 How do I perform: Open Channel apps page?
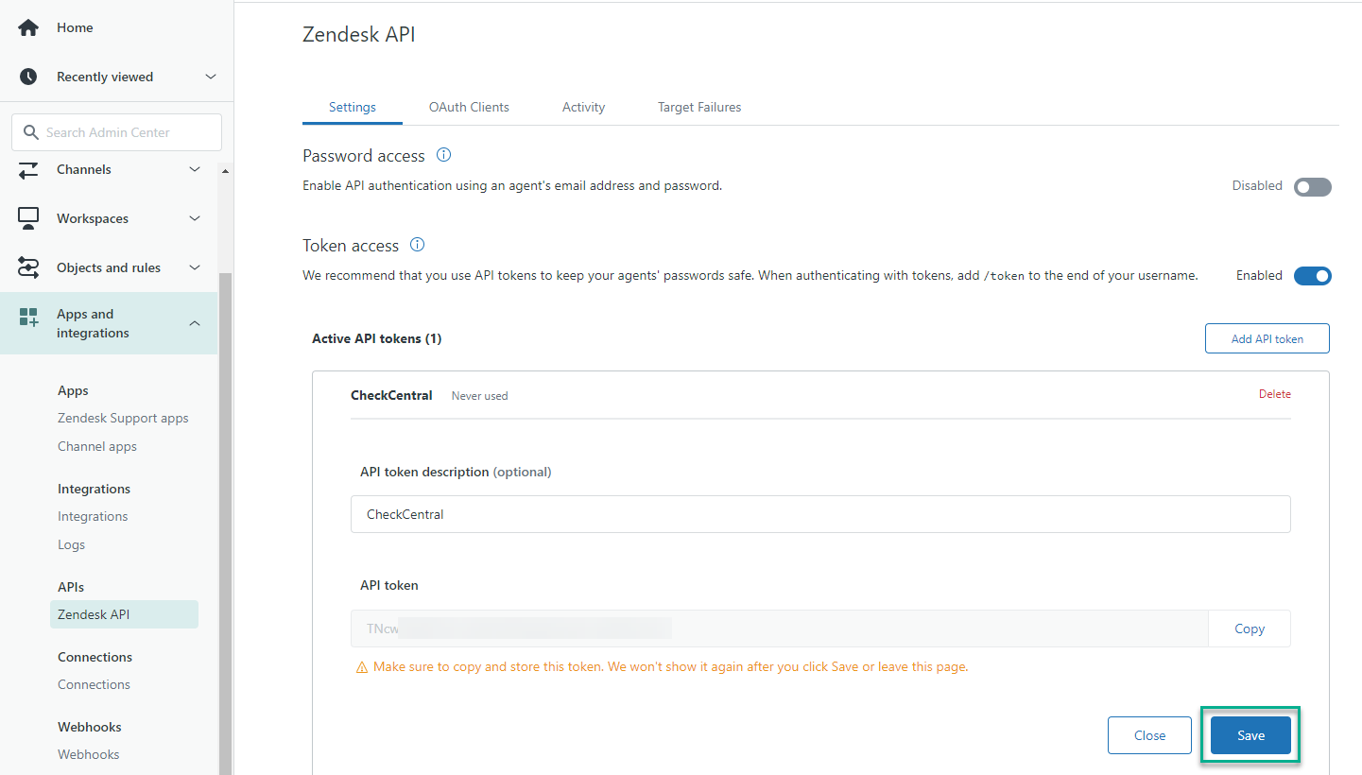coord(97,447)
